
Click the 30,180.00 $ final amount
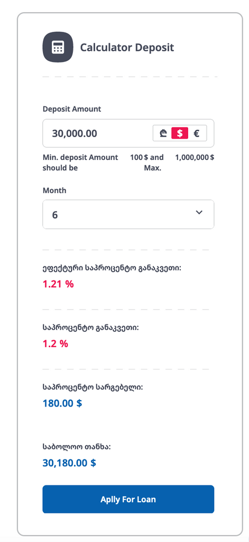tap(69, 463)
